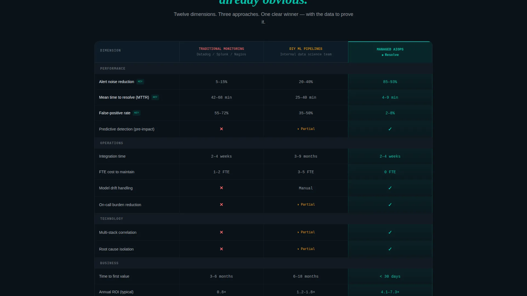527x296 pixels.
Task: Select the Root cause isolation label
Action: [x=116, y=249]
